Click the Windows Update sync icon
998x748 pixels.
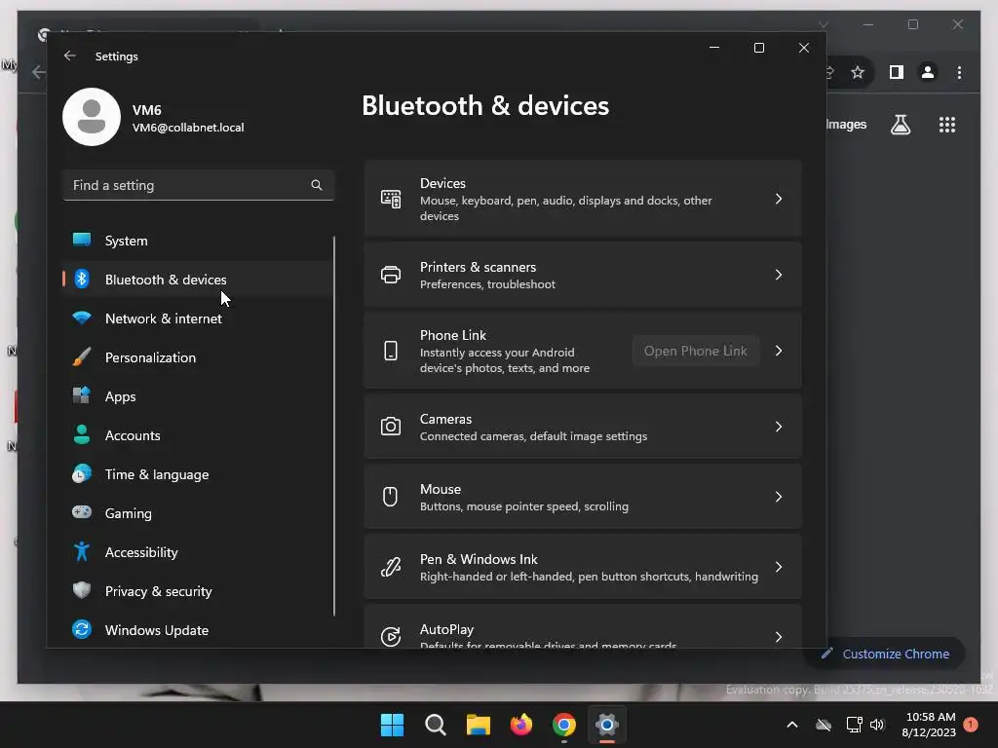[x=82, y=629]
